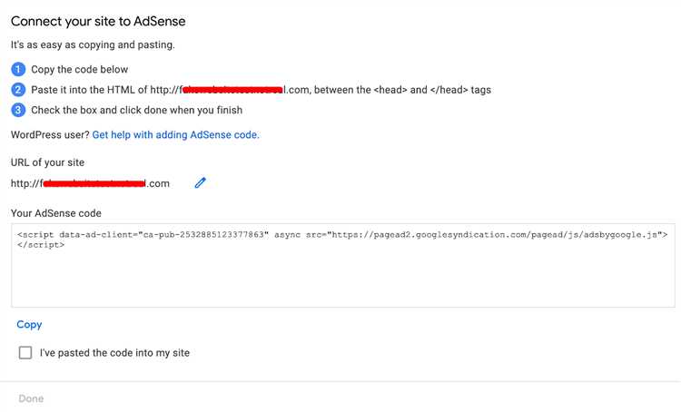Click the 'Copy the code below' instruction text
This screenshot has width=681, height=412.
(x=81, y=69)
